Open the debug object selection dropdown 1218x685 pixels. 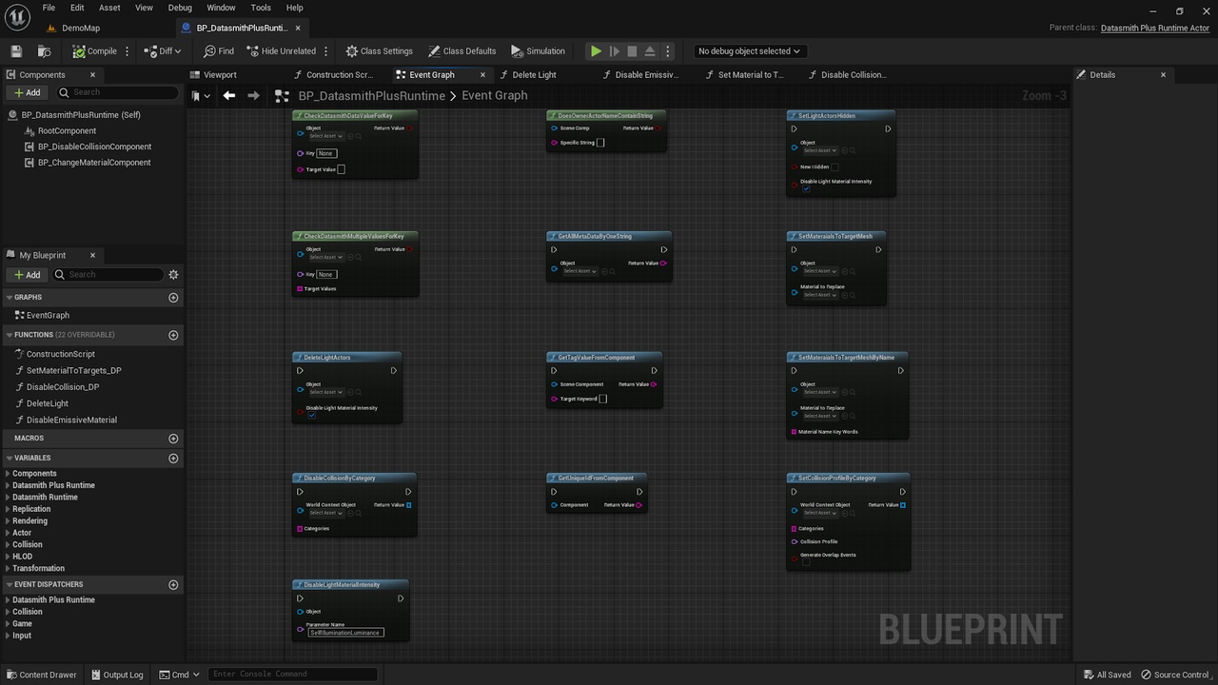pos(749,51)
